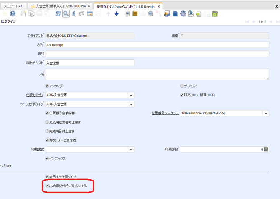Click the 名称 field containing AR Receipt
Screen dimensions: 280x199
pos(157,45)
